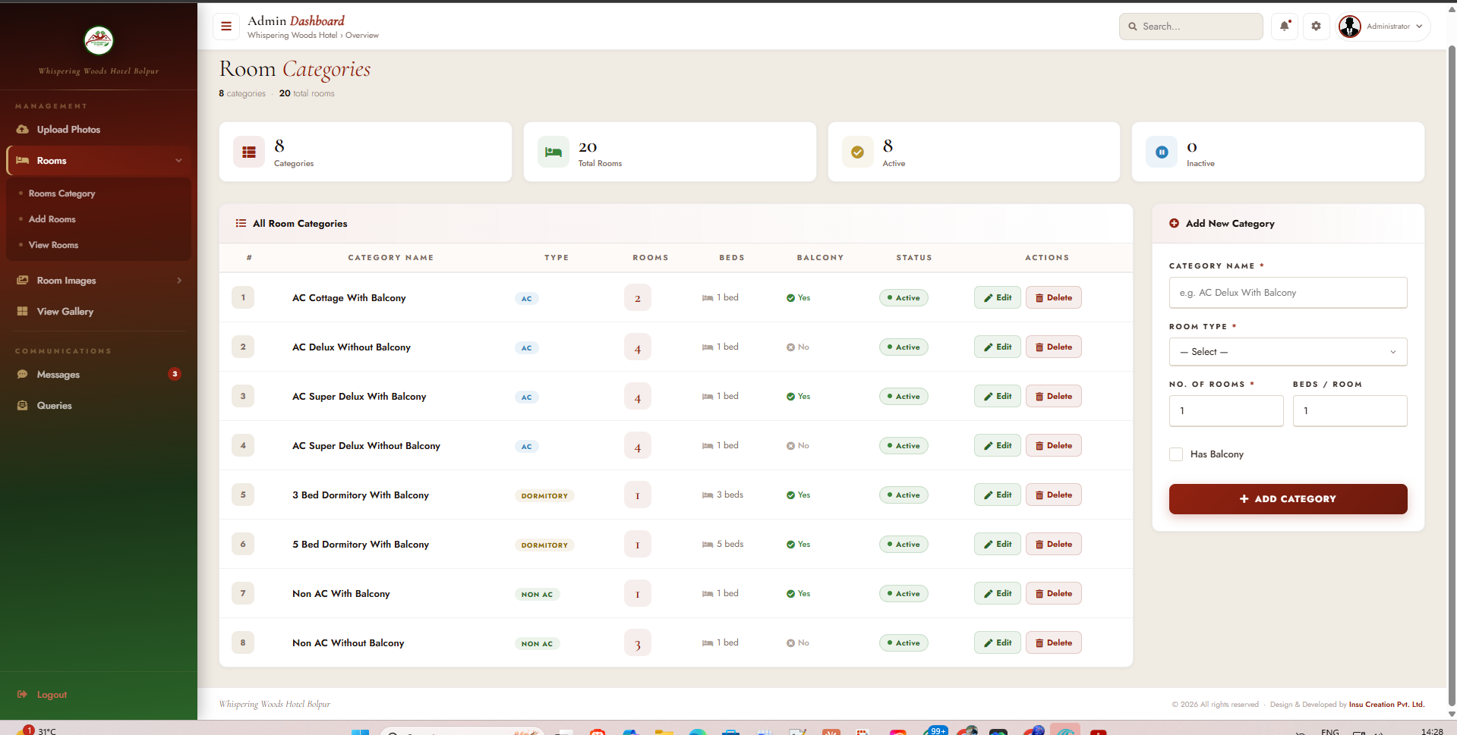The image size is (1457, 735).
Task: Click the hamburger menu icon
Action: [x=225, y=27]
